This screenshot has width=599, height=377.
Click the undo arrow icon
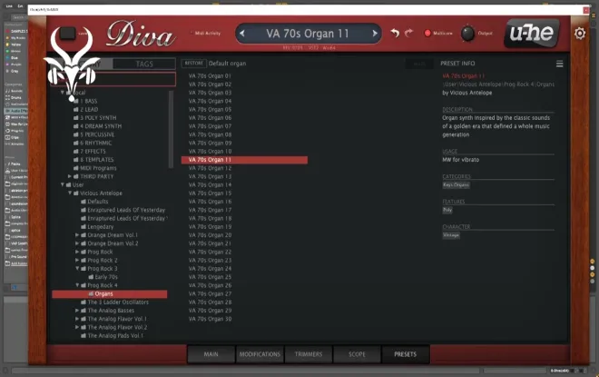[396, 34]
